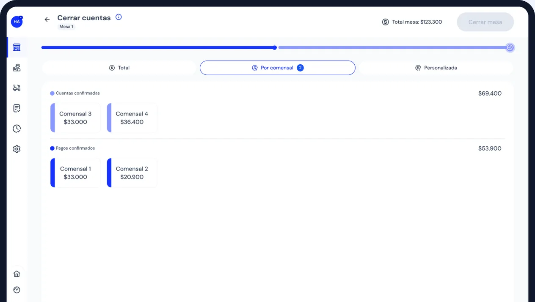Select the Comensal 4 card for $36.400

click(x=132, y=118)
